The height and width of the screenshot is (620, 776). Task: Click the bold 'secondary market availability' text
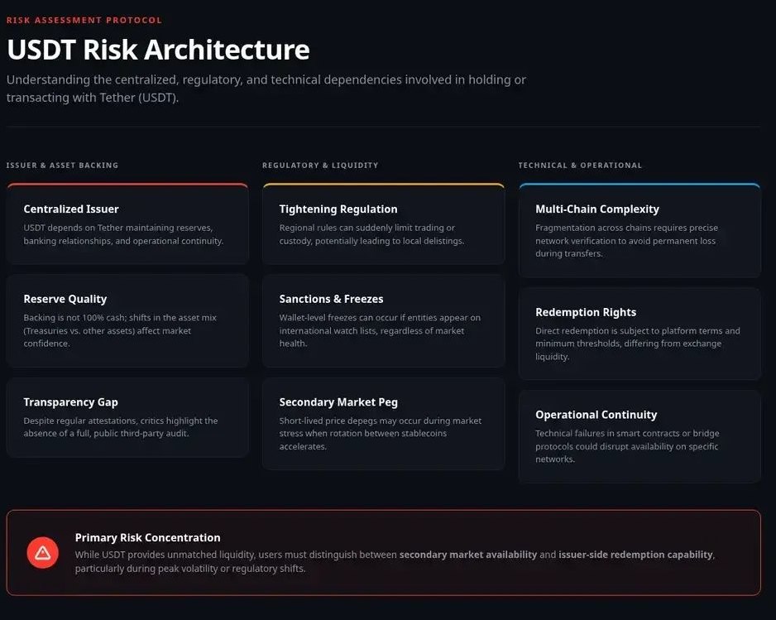pos(468,555)
